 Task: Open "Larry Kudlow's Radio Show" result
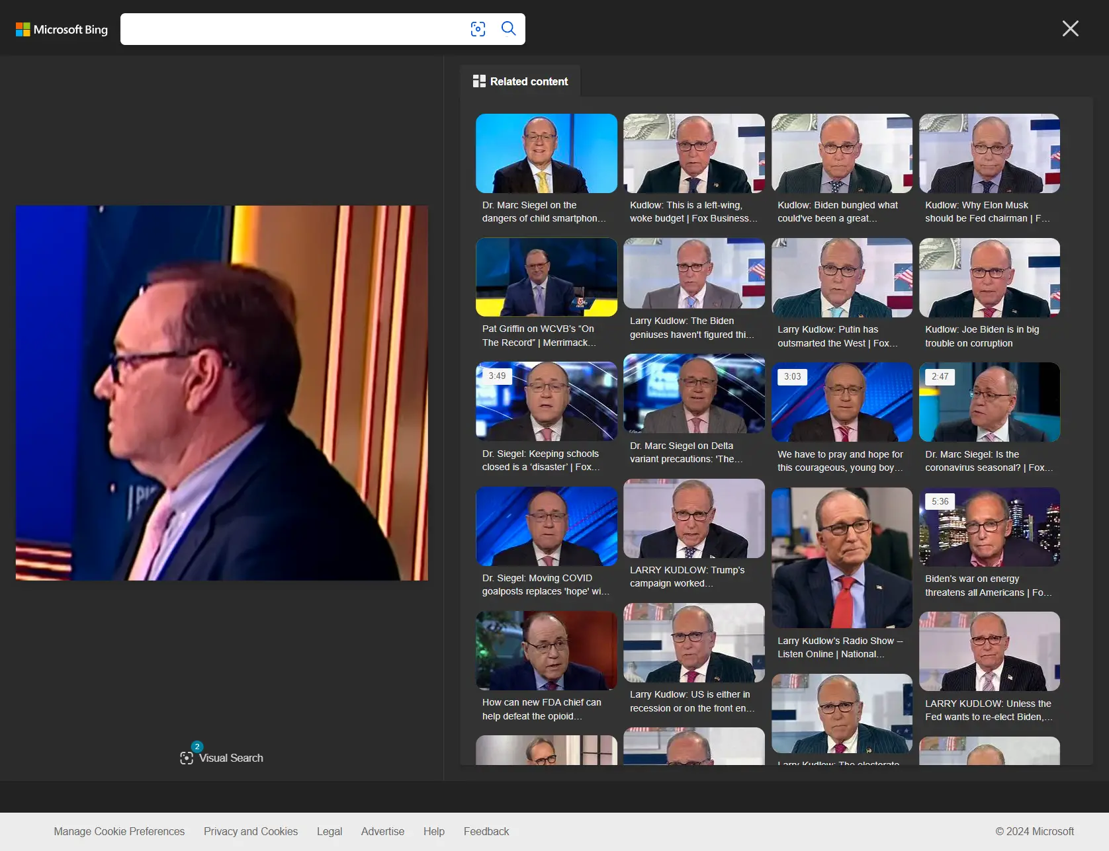(841, 557)
